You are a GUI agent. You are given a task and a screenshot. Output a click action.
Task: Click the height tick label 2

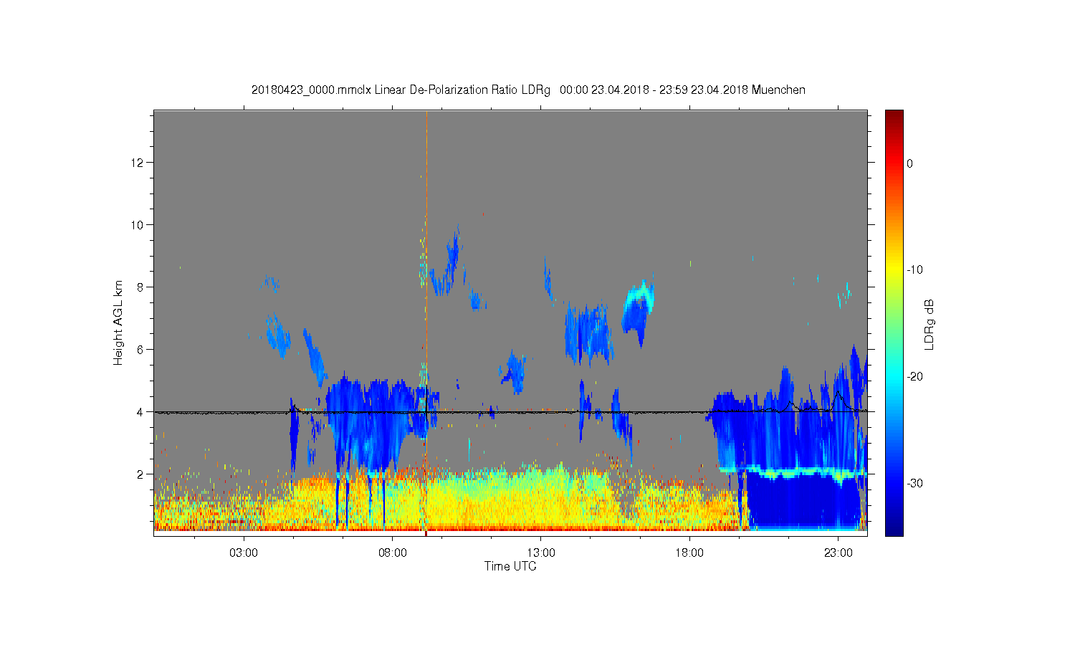click(x=139, y=474)
